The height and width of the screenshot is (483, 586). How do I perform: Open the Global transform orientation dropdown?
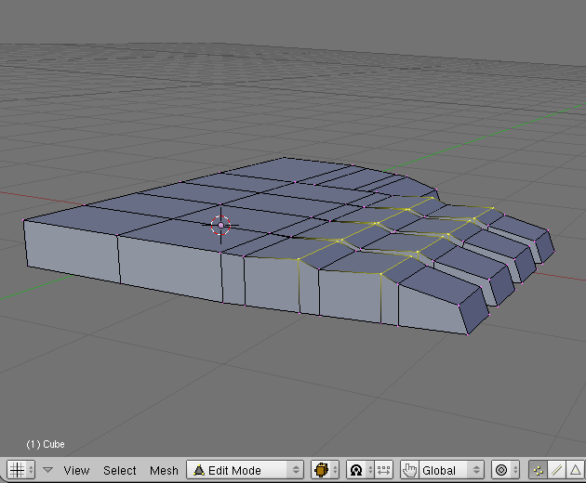(451, 470)
